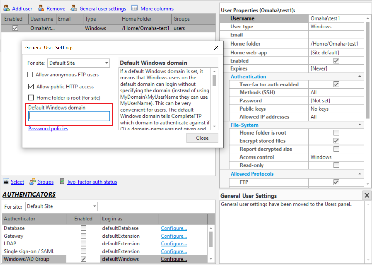Click the Add user icon
Viewport: 372px width, 265px height.
click(x=6, y=8)
